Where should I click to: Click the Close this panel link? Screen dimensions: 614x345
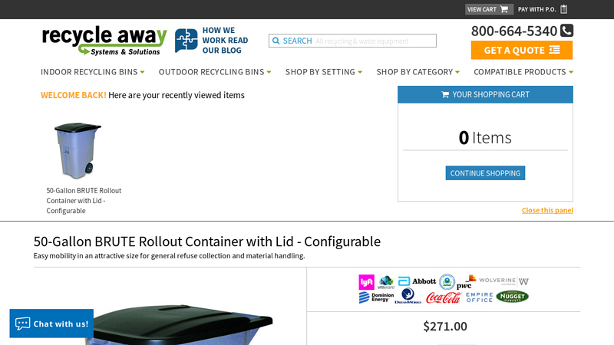coord(547,210)
